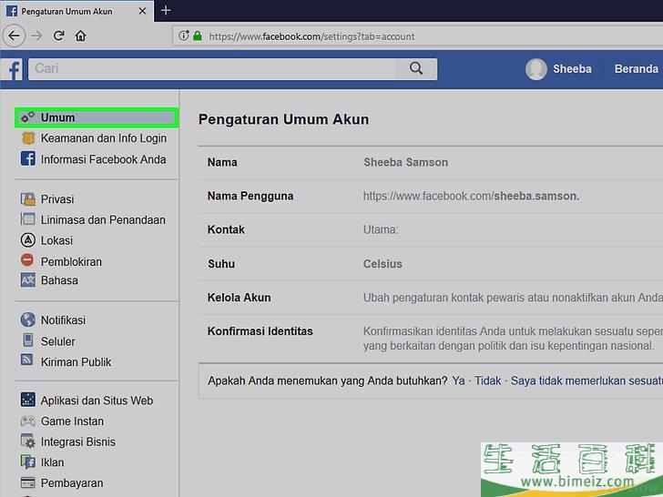The width and height of the screenshot is (663, 497).
Task: Click the Bahasa language icon
Action: tap(28, 279)
